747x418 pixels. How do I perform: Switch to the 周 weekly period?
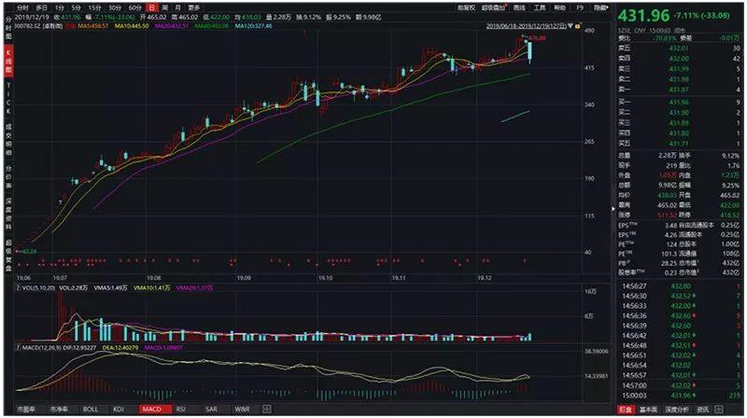tap(164, 8)
